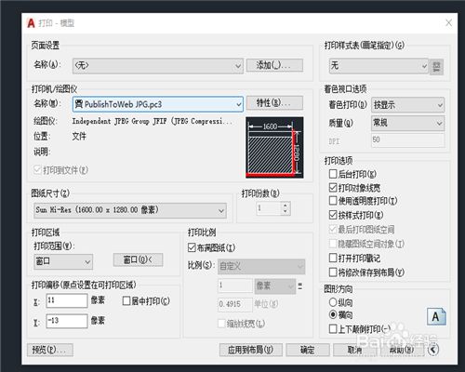Select 横向 landscape radio button
The width and height of the screenshot is (465, 372).
[x=333, y=314]
